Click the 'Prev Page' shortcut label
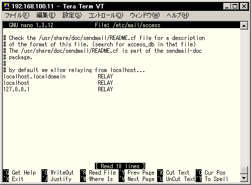Image resolution: width=251 pixels, height=185 pixels. pyautogui.click(x=141, y=173)
